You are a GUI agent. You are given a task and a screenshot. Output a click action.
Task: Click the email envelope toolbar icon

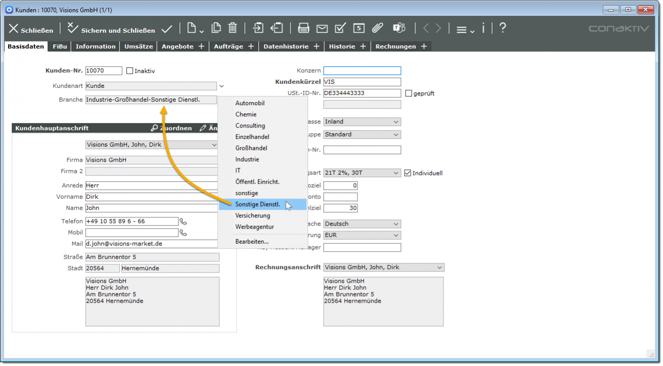pos(322,28)
